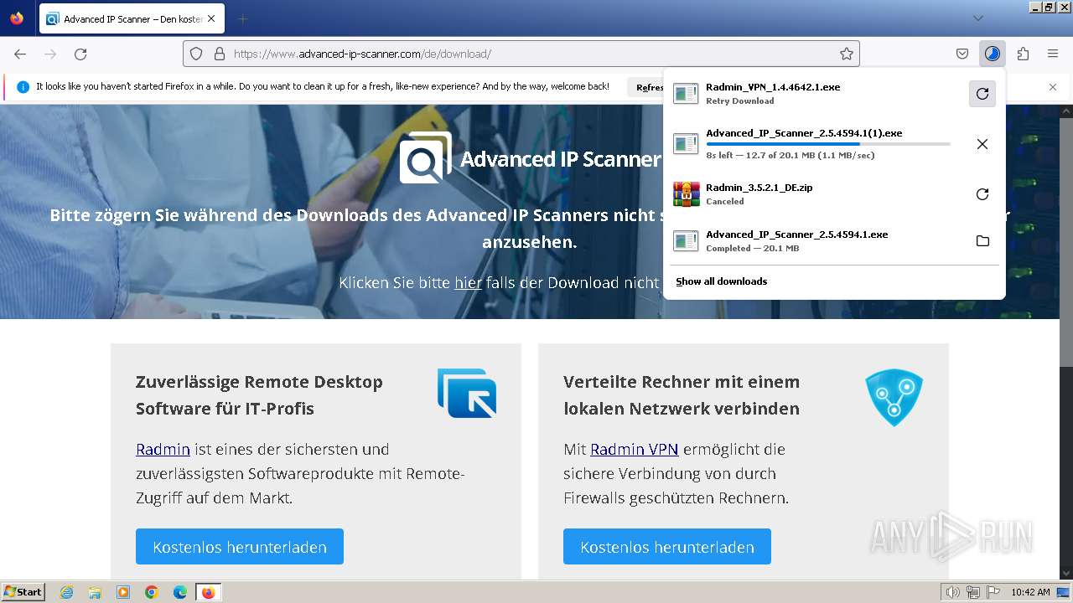Expand the list all tabs dropdown

(978, 18)
